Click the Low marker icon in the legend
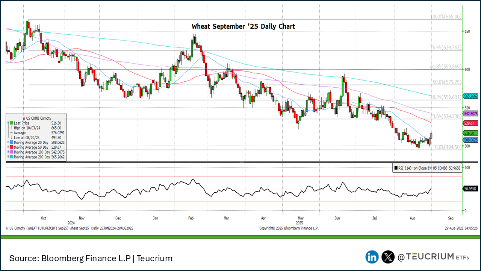Viewport: 481px width, 271px height. [12, 137]
